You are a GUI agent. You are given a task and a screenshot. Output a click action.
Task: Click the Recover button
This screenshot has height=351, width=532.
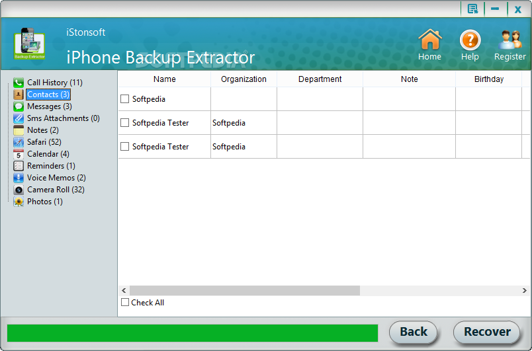pyautogui.click(x=487, y=332)
